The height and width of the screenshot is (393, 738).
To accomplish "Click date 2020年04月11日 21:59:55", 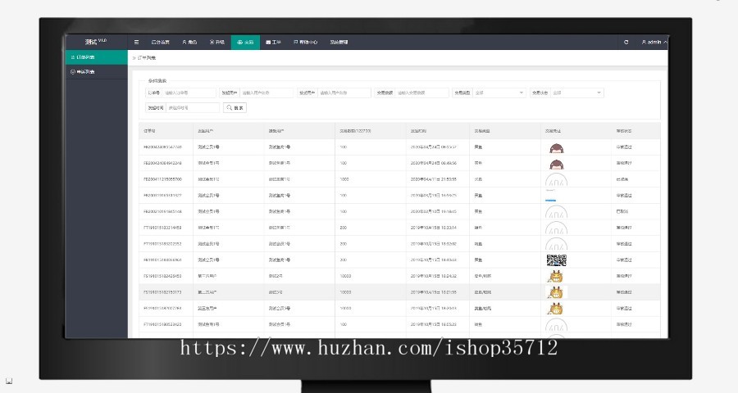I will pyautogui.click(x=434, y=179).
